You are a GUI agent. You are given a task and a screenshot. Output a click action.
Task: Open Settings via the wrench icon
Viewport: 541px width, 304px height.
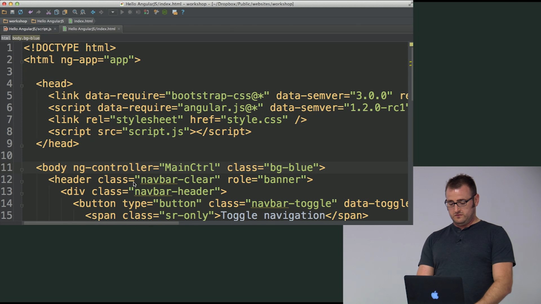point(156,12)
